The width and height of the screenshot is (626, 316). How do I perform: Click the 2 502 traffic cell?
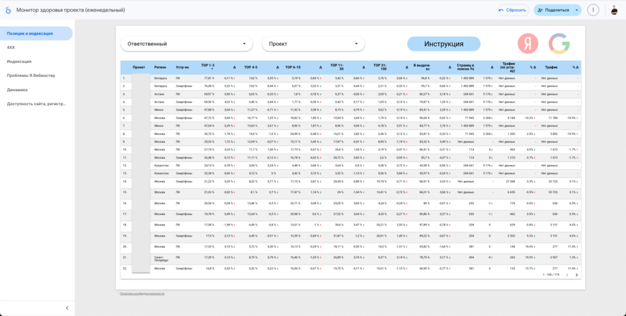tap(511, 235)
